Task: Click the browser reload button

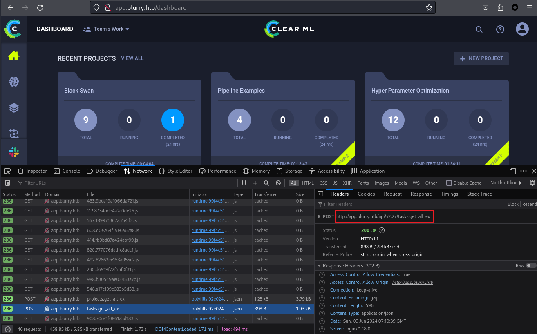Action: click(x=40, y=7)
